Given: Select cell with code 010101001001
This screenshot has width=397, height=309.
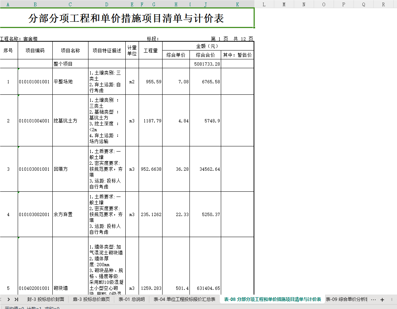Looking at the screenshot, I should tap(35, 81).
